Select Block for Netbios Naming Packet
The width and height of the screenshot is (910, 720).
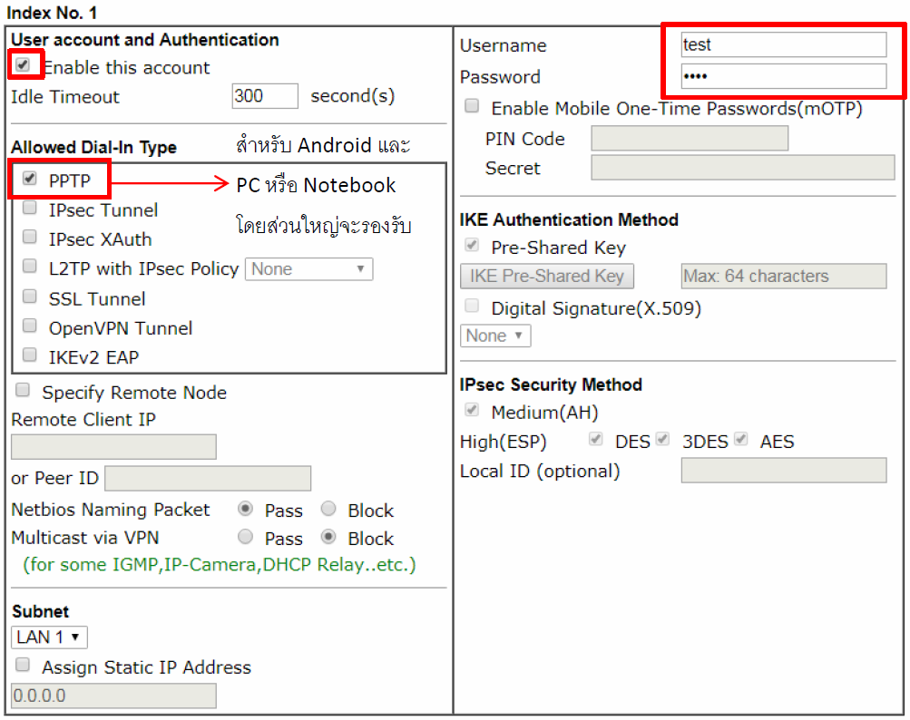[328, 510]
